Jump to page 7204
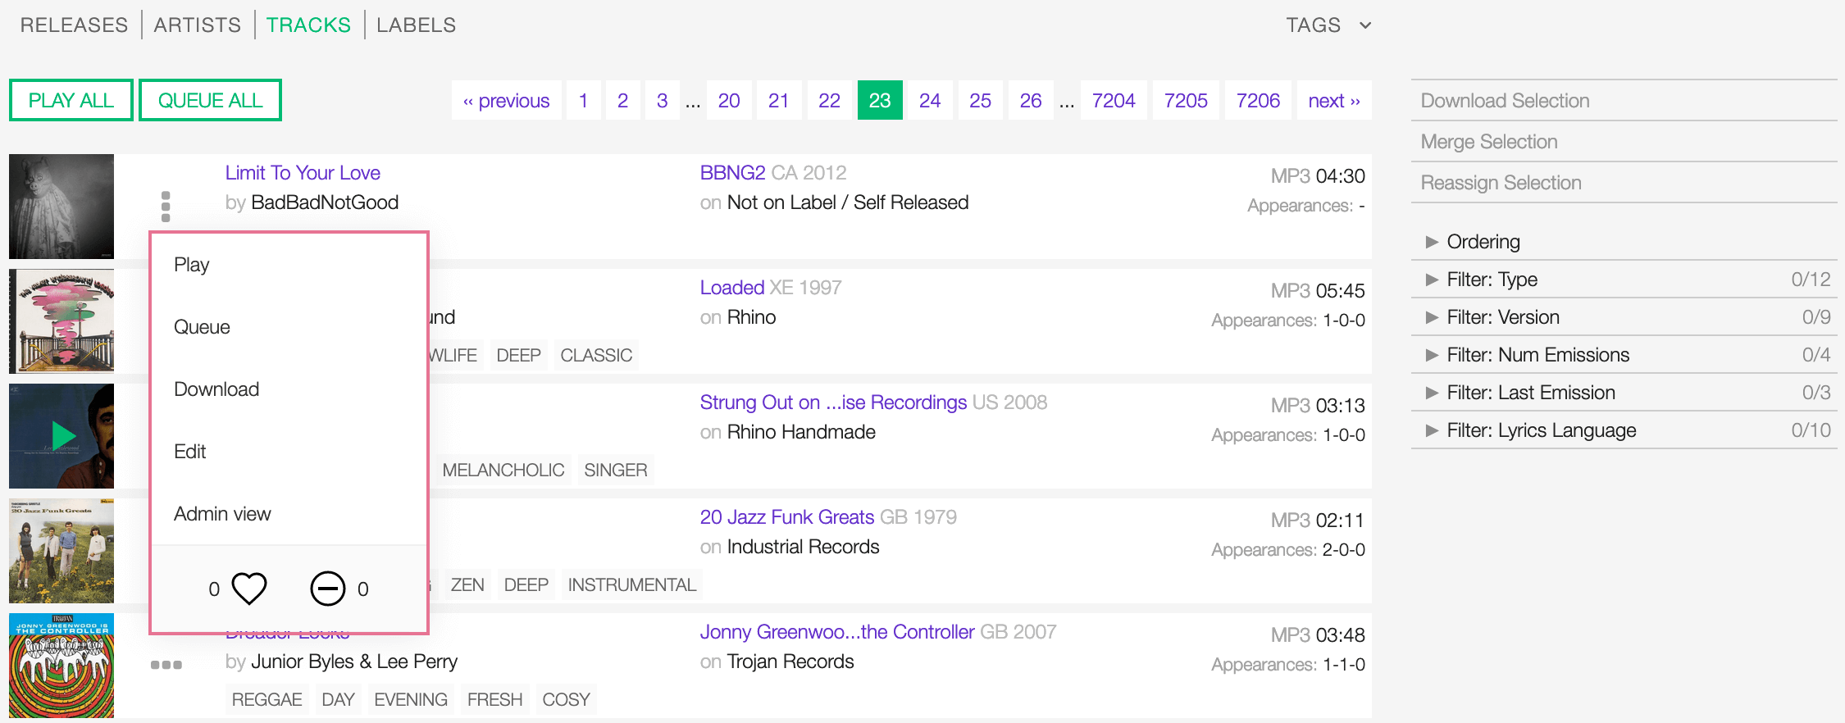Viewport: 1845px width, 723px height. (x=1114, y=100)
